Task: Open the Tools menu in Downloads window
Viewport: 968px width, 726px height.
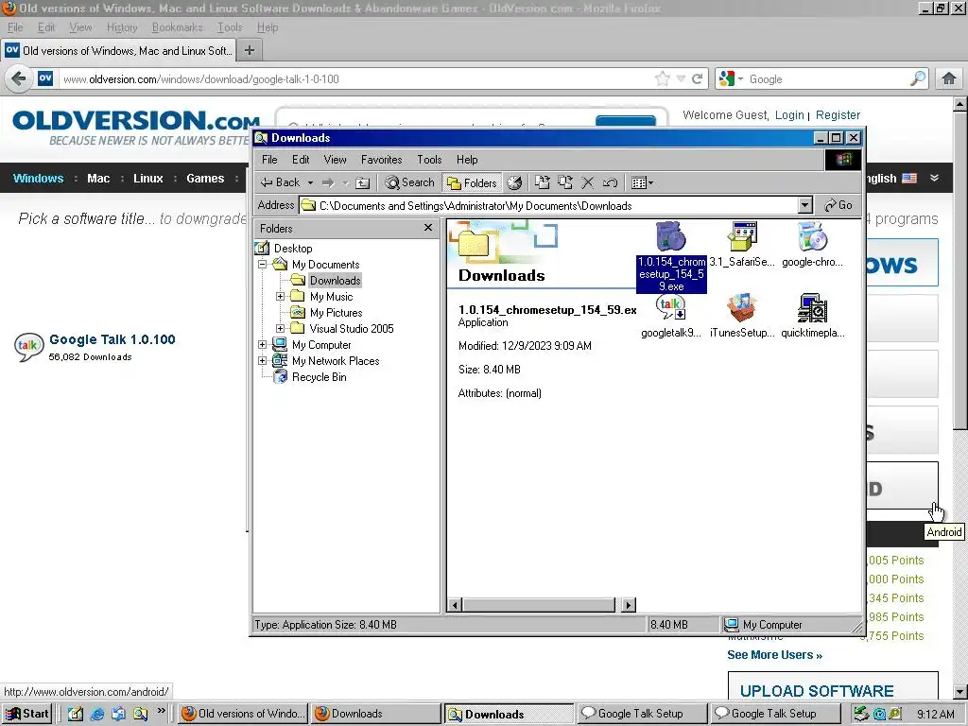Action: pos(429,160)
